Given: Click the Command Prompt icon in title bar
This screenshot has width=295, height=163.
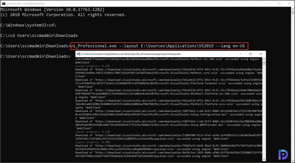Looking at the screenshot, I should (x=3, y=3).
